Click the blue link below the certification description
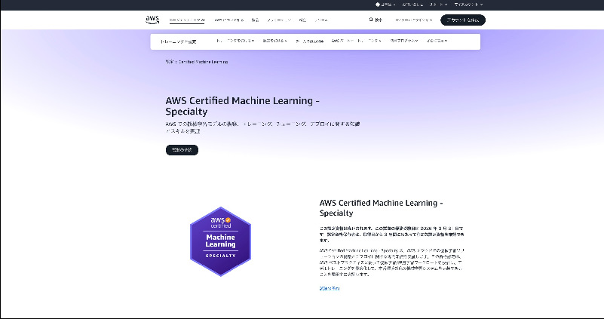Screen dimensions: 604x319 coord(330,288)
